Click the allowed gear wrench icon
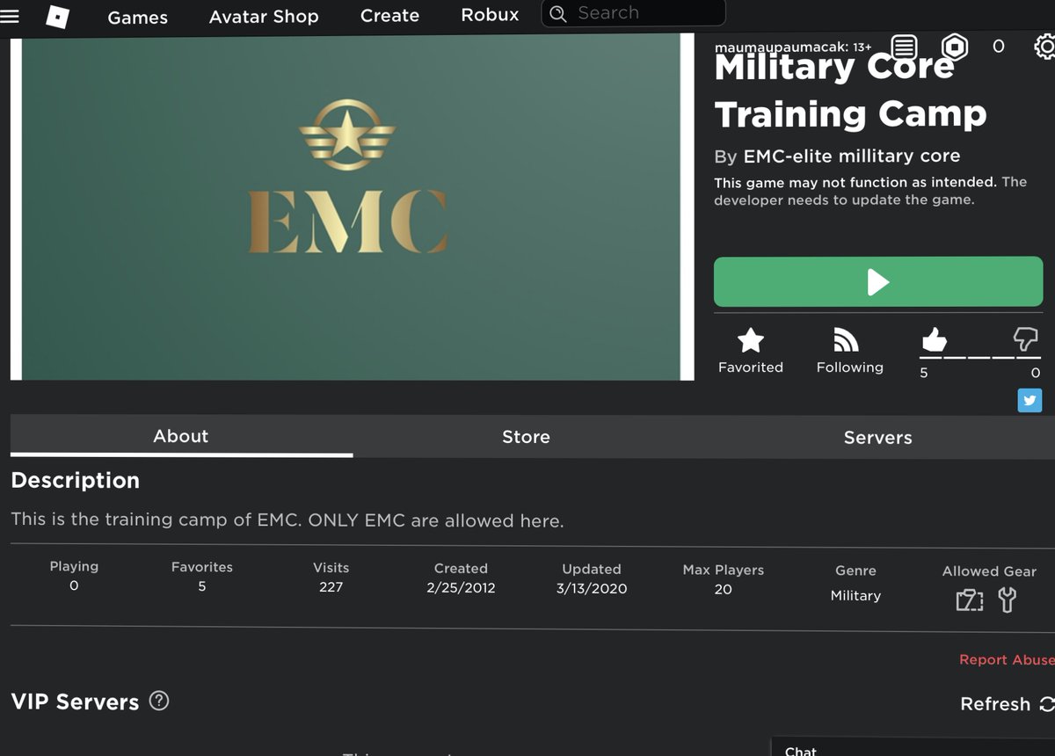The image size is (1055, 756). point(1008,600)
